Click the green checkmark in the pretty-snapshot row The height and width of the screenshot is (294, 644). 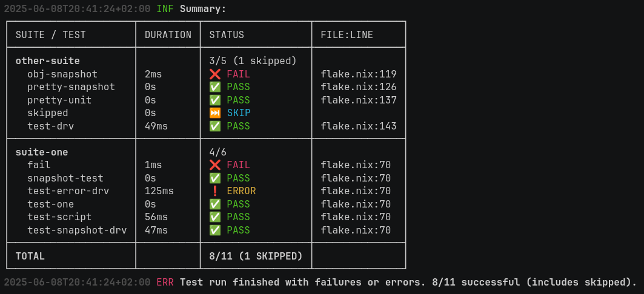[x=215, y=87]
